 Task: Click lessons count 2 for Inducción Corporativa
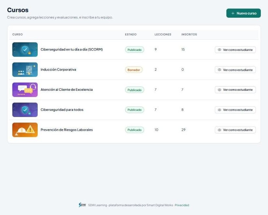click(x=156, y=69)
